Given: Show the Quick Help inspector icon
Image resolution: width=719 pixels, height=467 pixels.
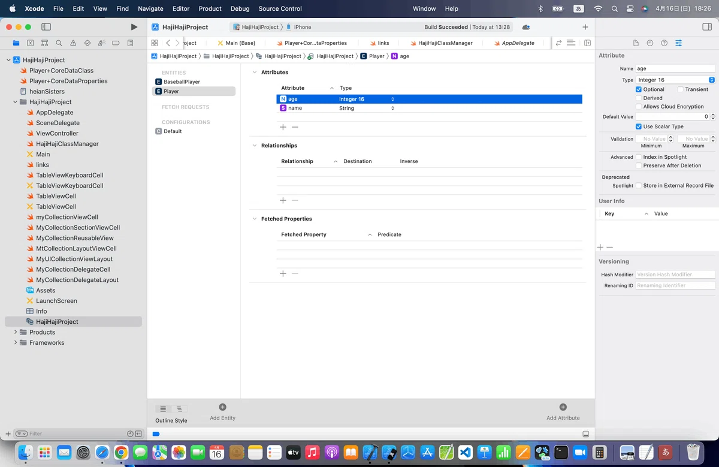Looking at the screenshot, I should (x=664, y=43).
